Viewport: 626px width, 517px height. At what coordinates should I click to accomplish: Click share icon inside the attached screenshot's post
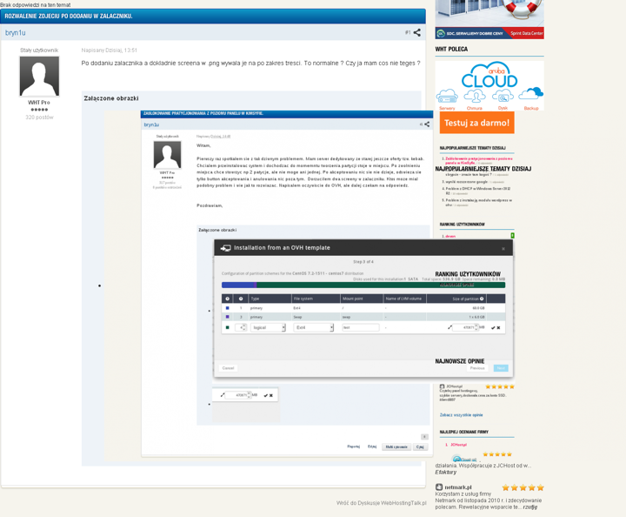[x=427, y=124]
